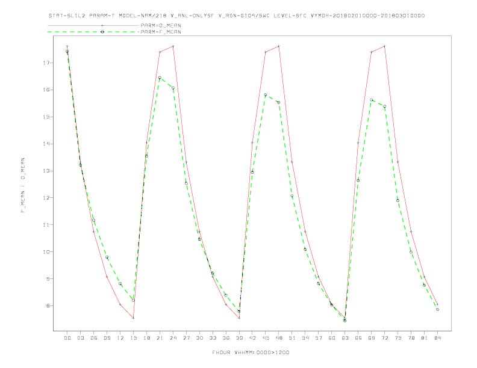The height and width of the screenshot is (368, 477).
Task: Click x-axis tick label 30
Action: [x=199, y=338]
